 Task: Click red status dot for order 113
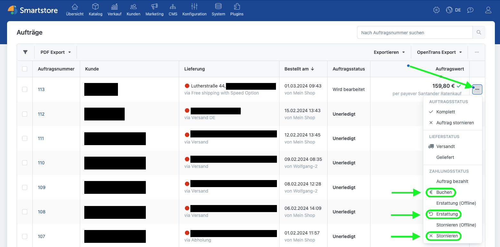click(187, 86)
